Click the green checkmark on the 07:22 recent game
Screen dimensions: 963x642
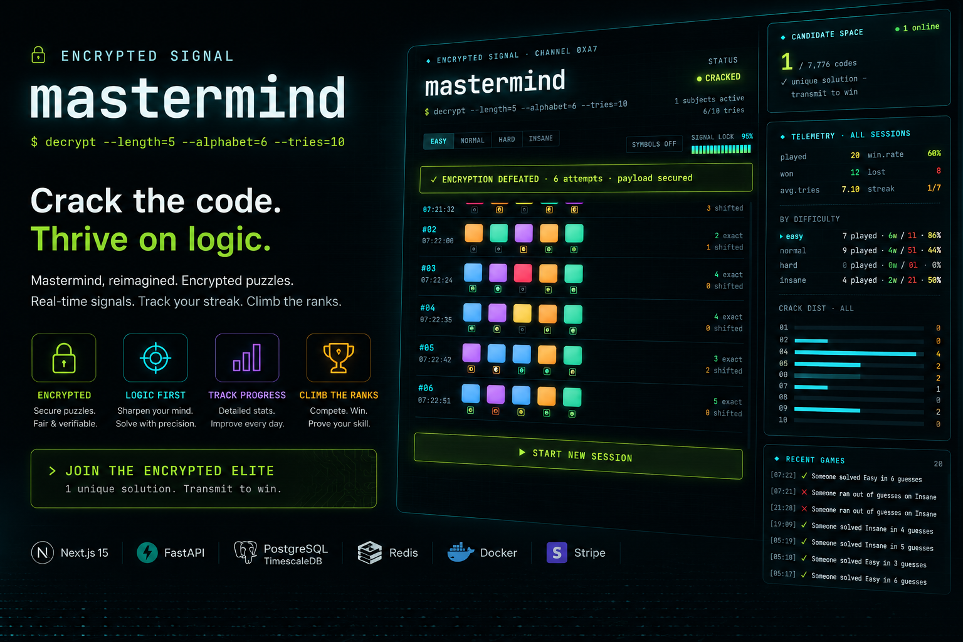[804, 476]
